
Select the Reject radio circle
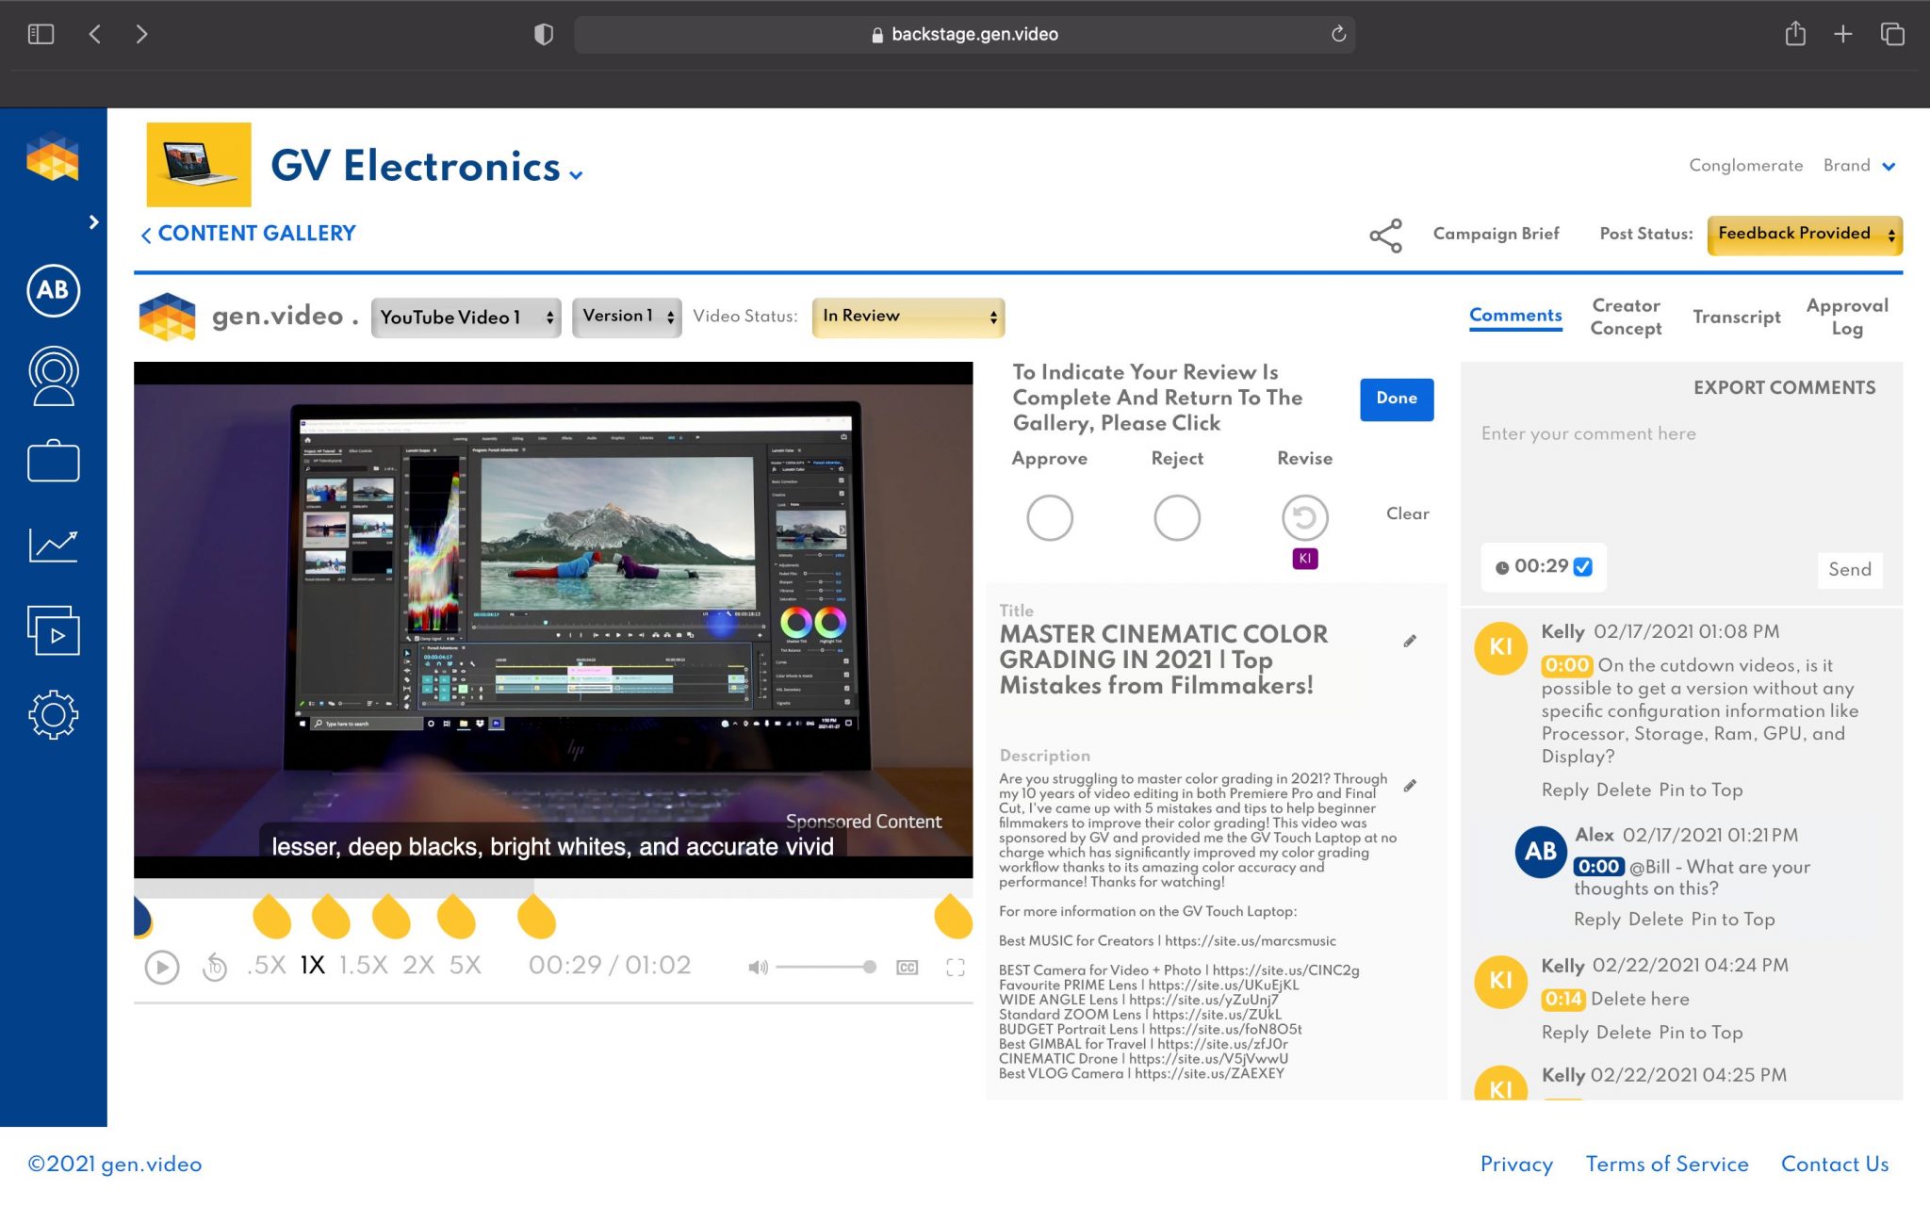click(x=1176, y=517)
